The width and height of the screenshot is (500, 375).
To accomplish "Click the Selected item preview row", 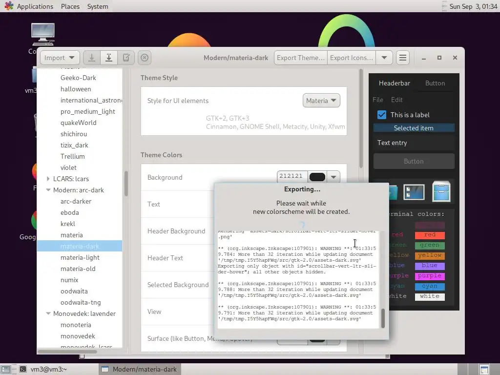I will [414, 128].
